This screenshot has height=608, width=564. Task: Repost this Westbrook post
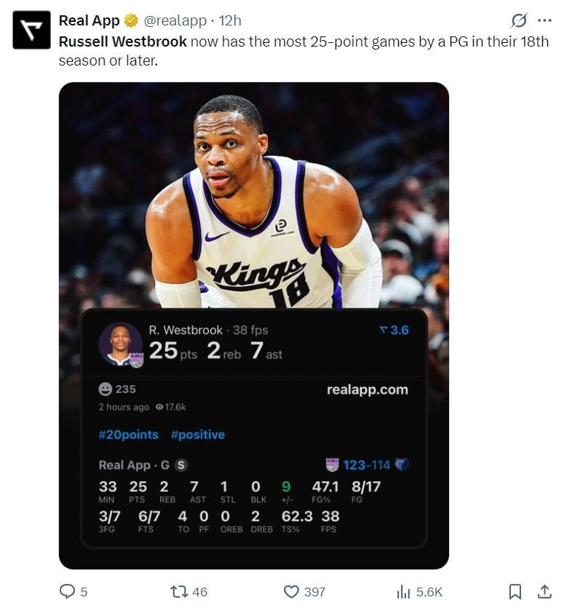click(x=178, y=591)
